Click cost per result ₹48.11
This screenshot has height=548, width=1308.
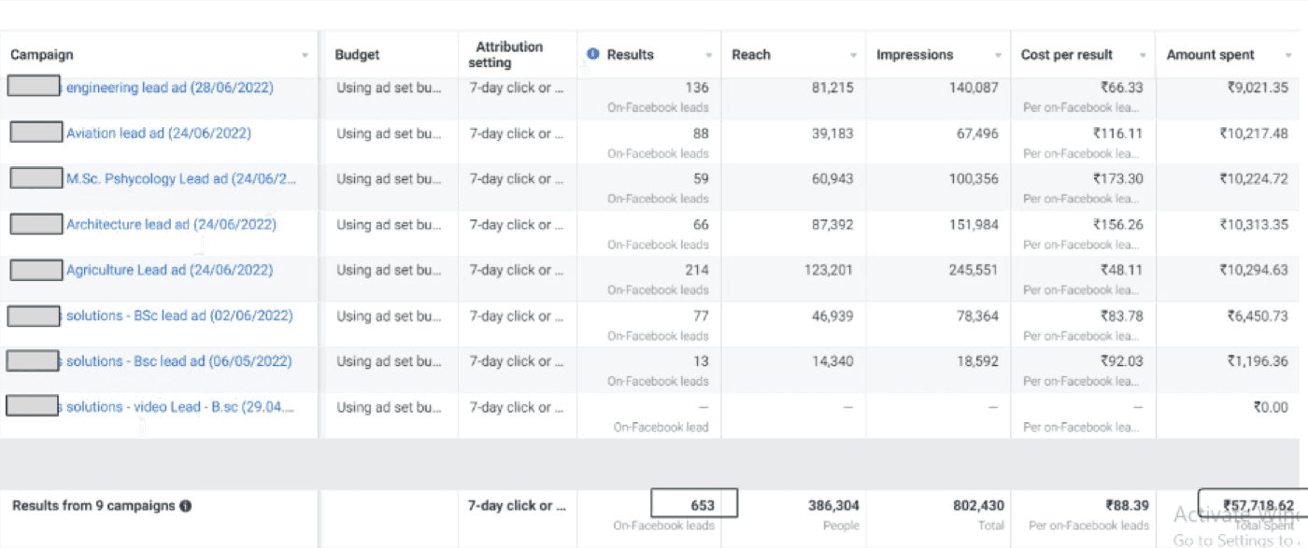coord(1121,271)
